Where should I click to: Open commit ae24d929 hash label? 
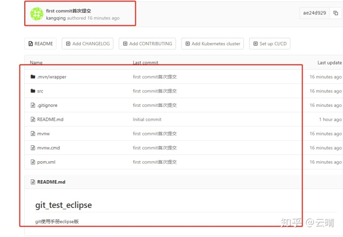(x=314, y=13)
